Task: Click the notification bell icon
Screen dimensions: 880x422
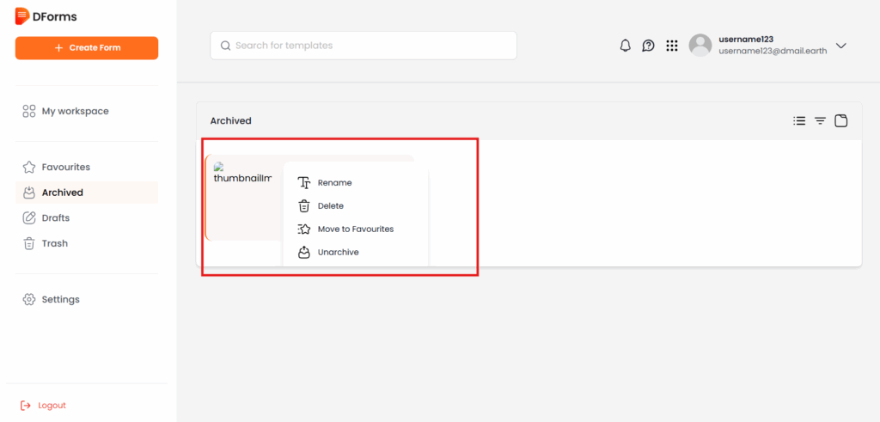Action: [x=625, y=46]
